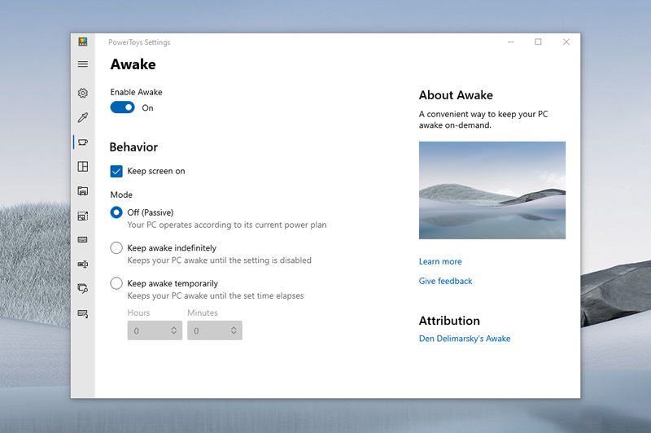
Task: Choose Keep awake temporarily mode
Action: (x=116, y=283)
